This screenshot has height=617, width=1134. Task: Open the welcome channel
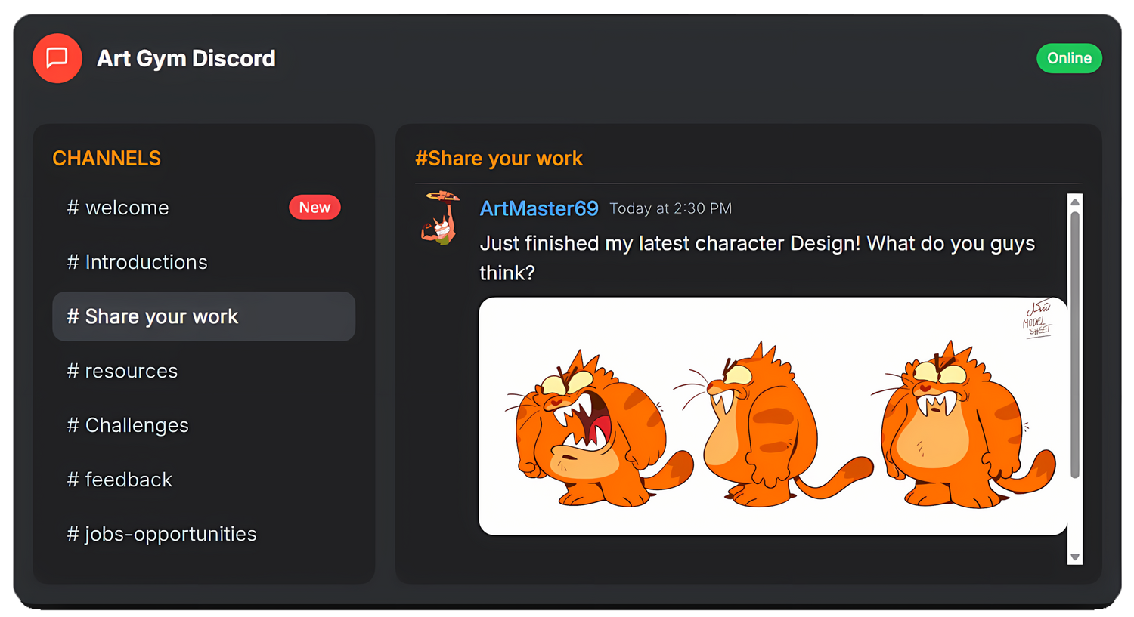click(127, 208)
